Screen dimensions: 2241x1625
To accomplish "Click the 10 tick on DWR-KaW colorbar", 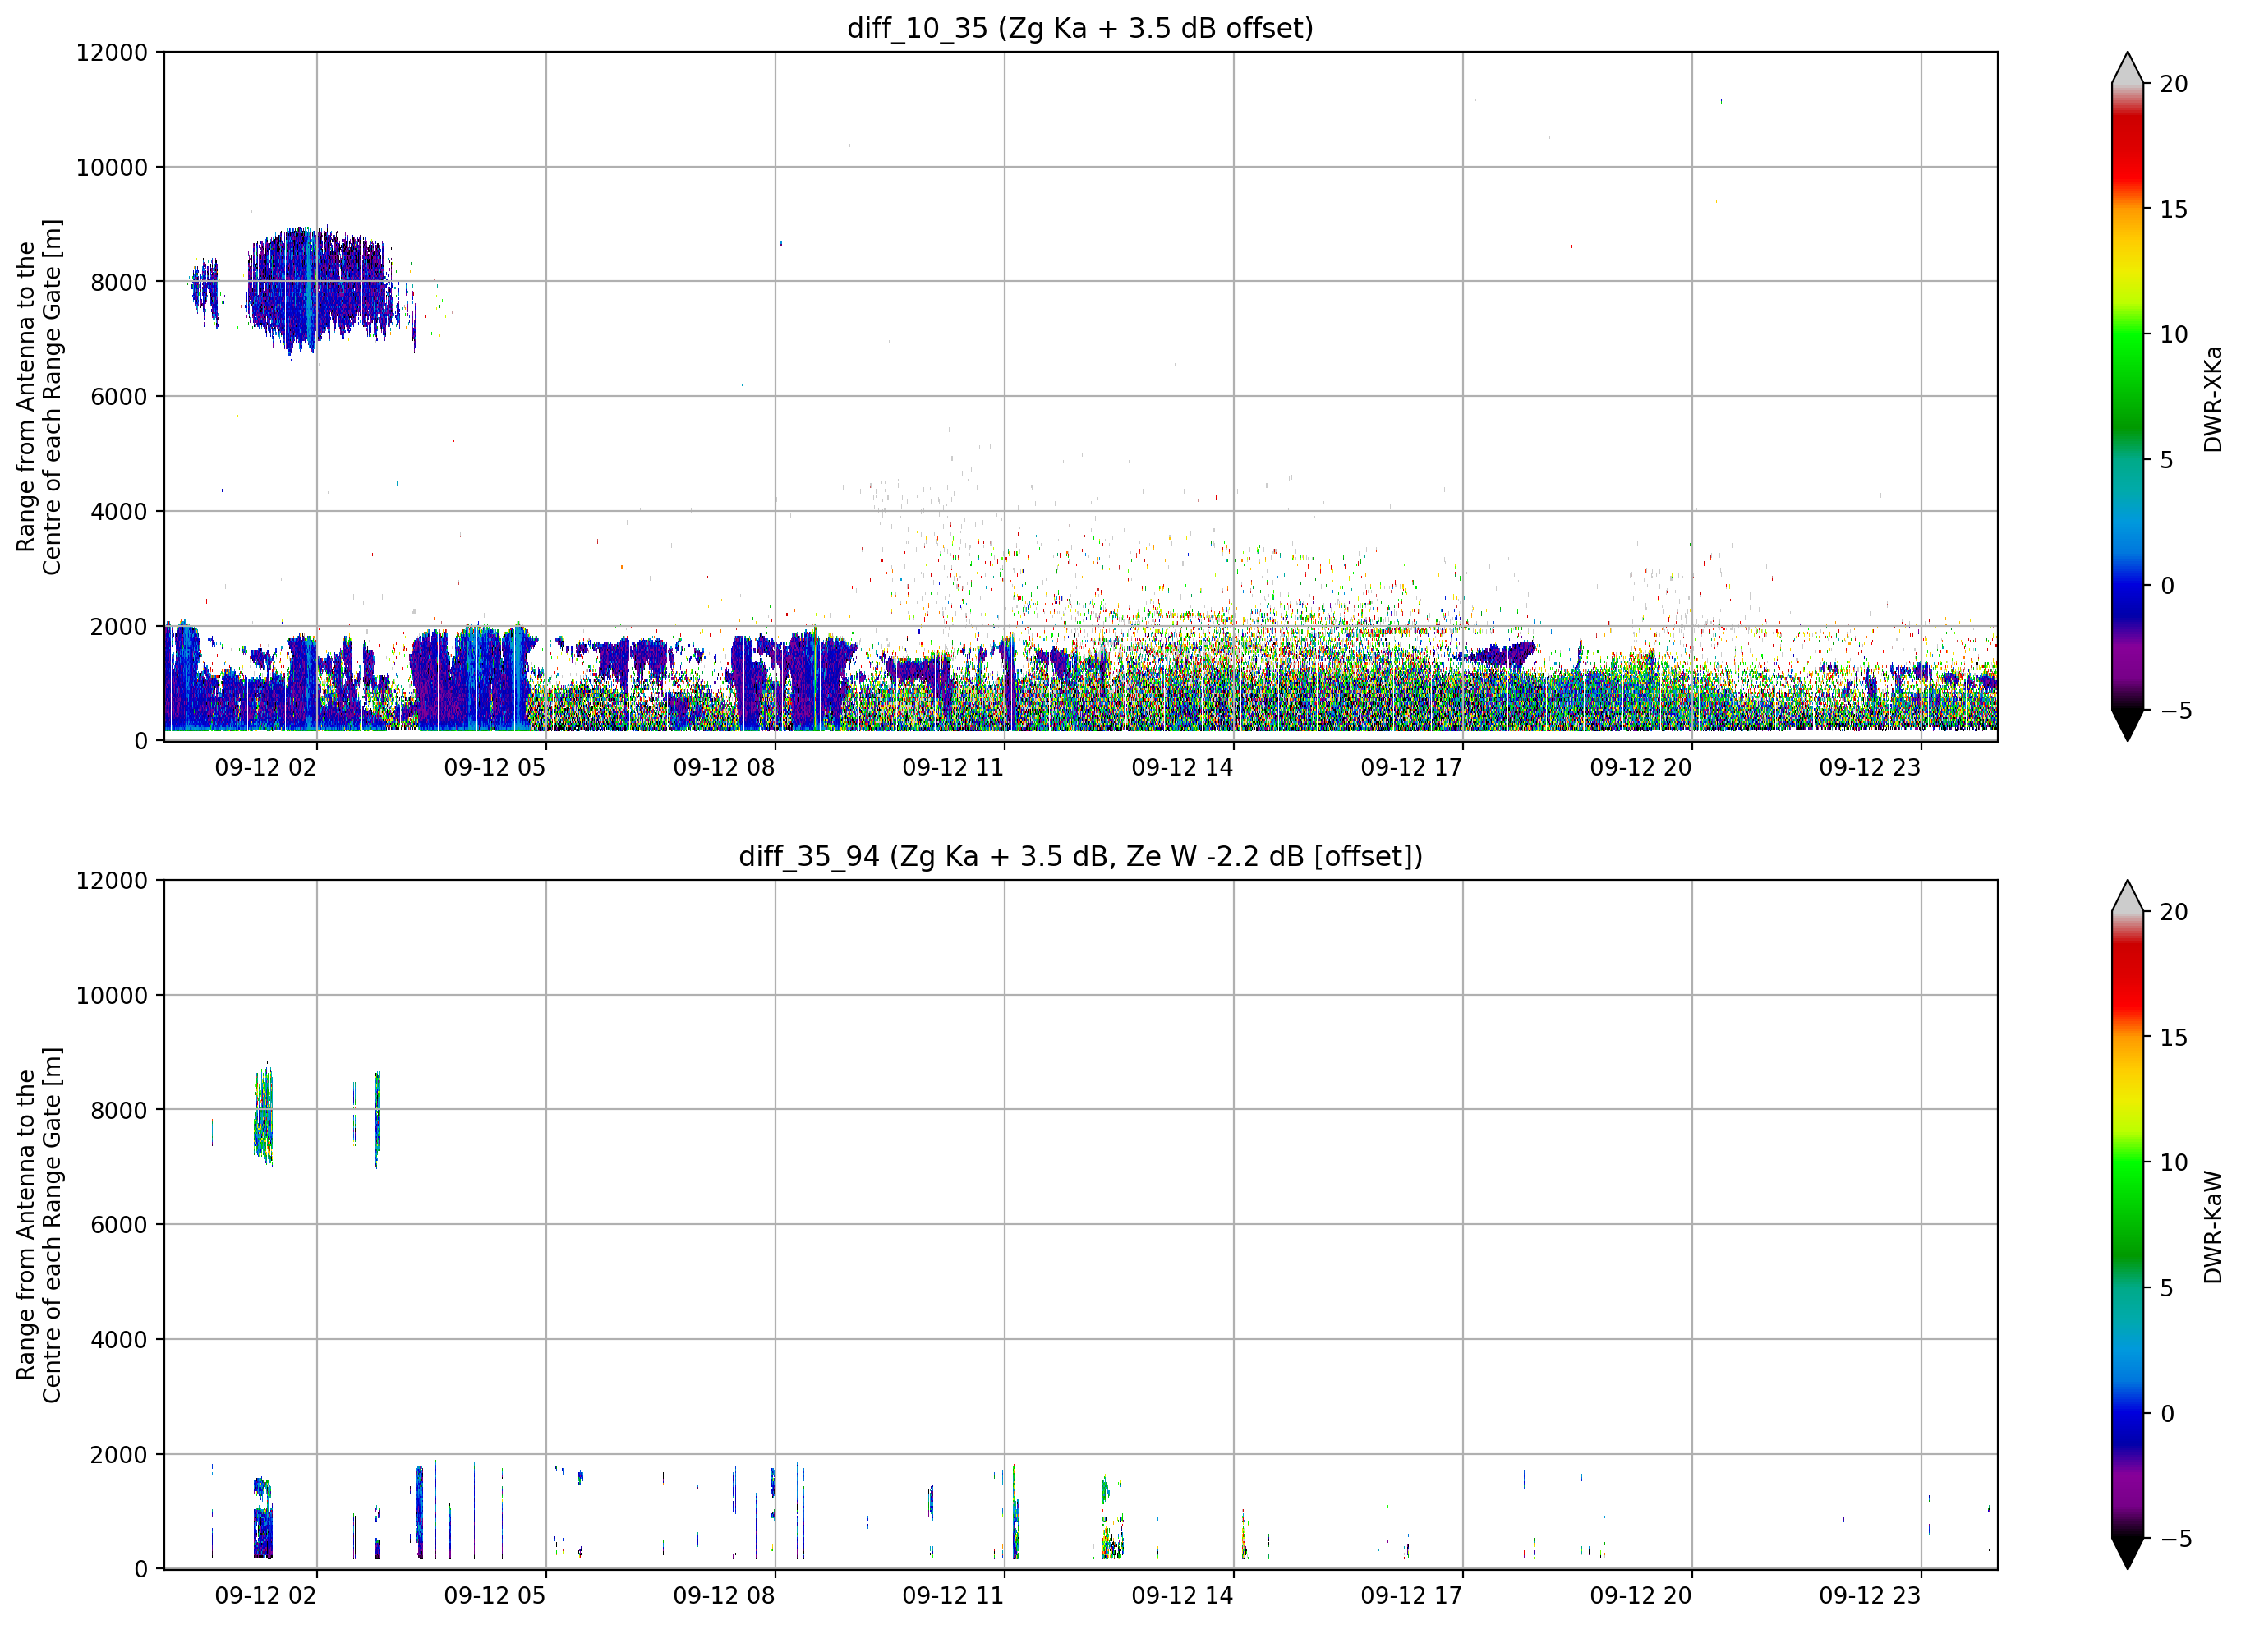I will coord(2174,1163).
